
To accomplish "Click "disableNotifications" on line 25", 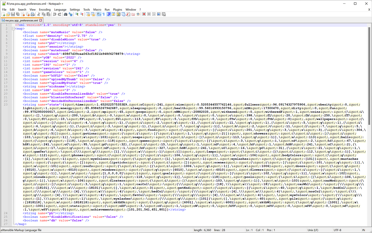I will [70, 217].
